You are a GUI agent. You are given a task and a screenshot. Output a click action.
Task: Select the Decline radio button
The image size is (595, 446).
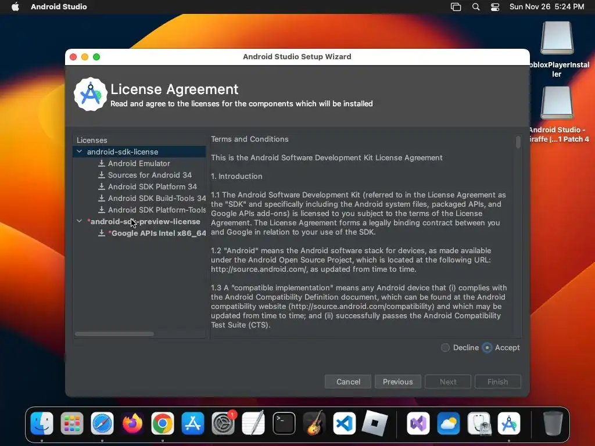[445, 347]
